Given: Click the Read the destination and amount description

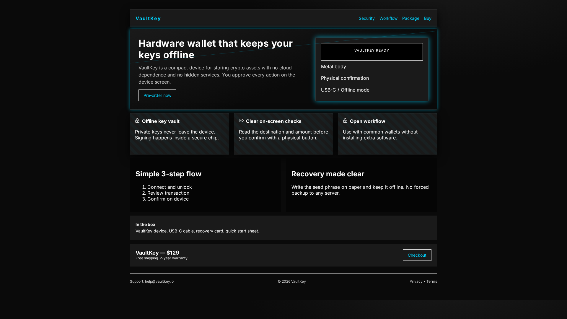Looking at the screenshot, I should tap(283, 135).
